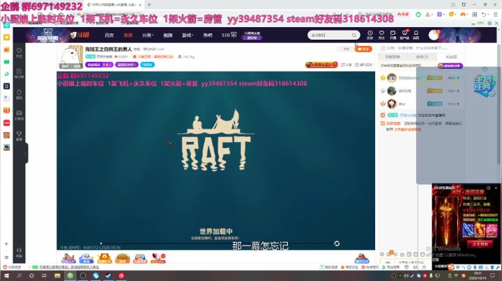This screenshot has height=281, width=502.
Task: Click the orange eye browser sidebar icon
Action: (6, 50)
